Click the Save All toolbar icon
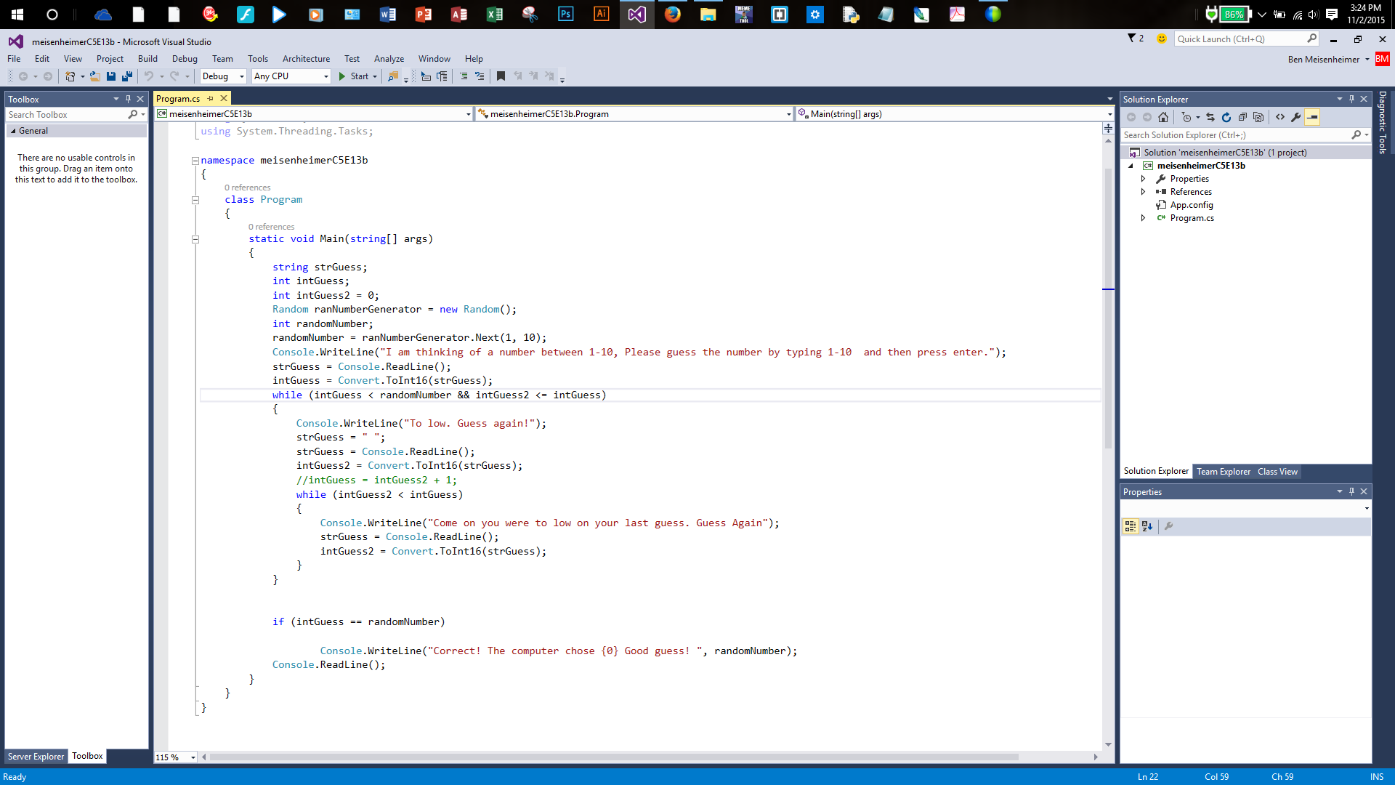This screenshot has height=785, width=1395. [x=127, y=76]
